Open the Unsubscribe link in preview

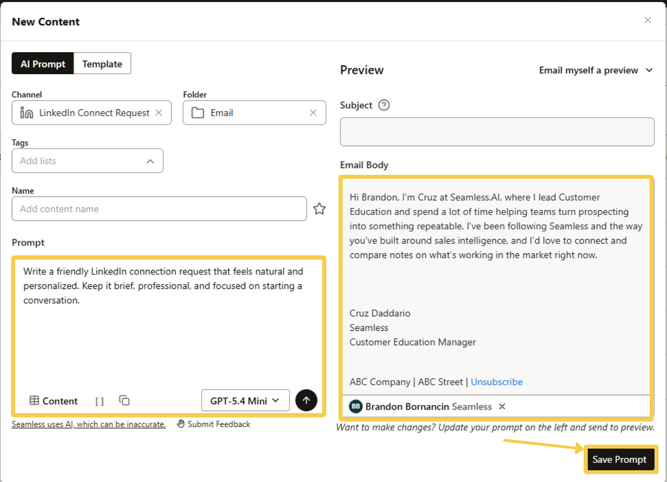point(497,382)
